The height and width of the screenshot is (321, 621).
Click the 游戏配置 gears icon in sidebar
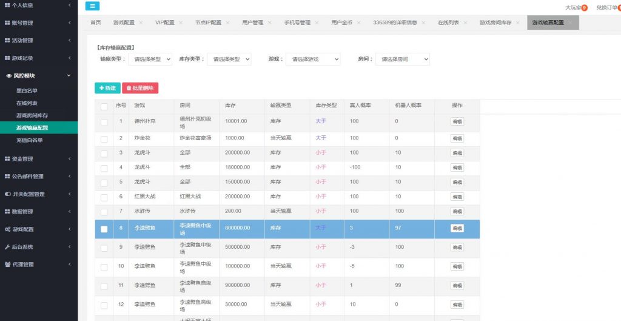coord(7,229)
